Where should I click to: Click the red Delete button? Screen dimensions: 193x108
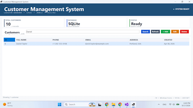click(x=184, y=32)
